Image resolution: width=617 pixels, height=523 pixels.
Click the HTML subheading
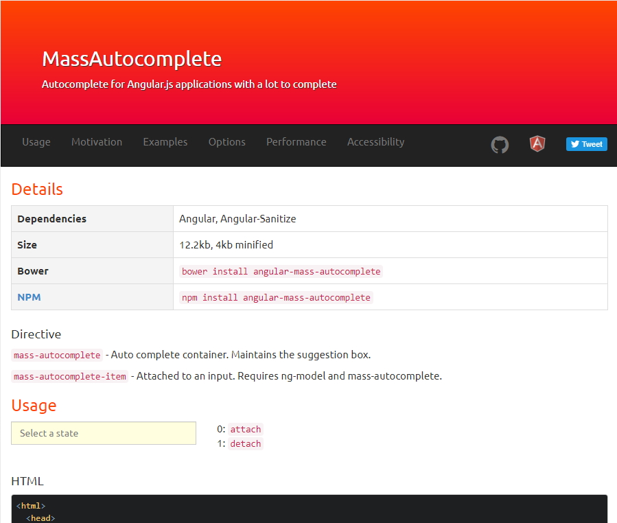point(27,481)
